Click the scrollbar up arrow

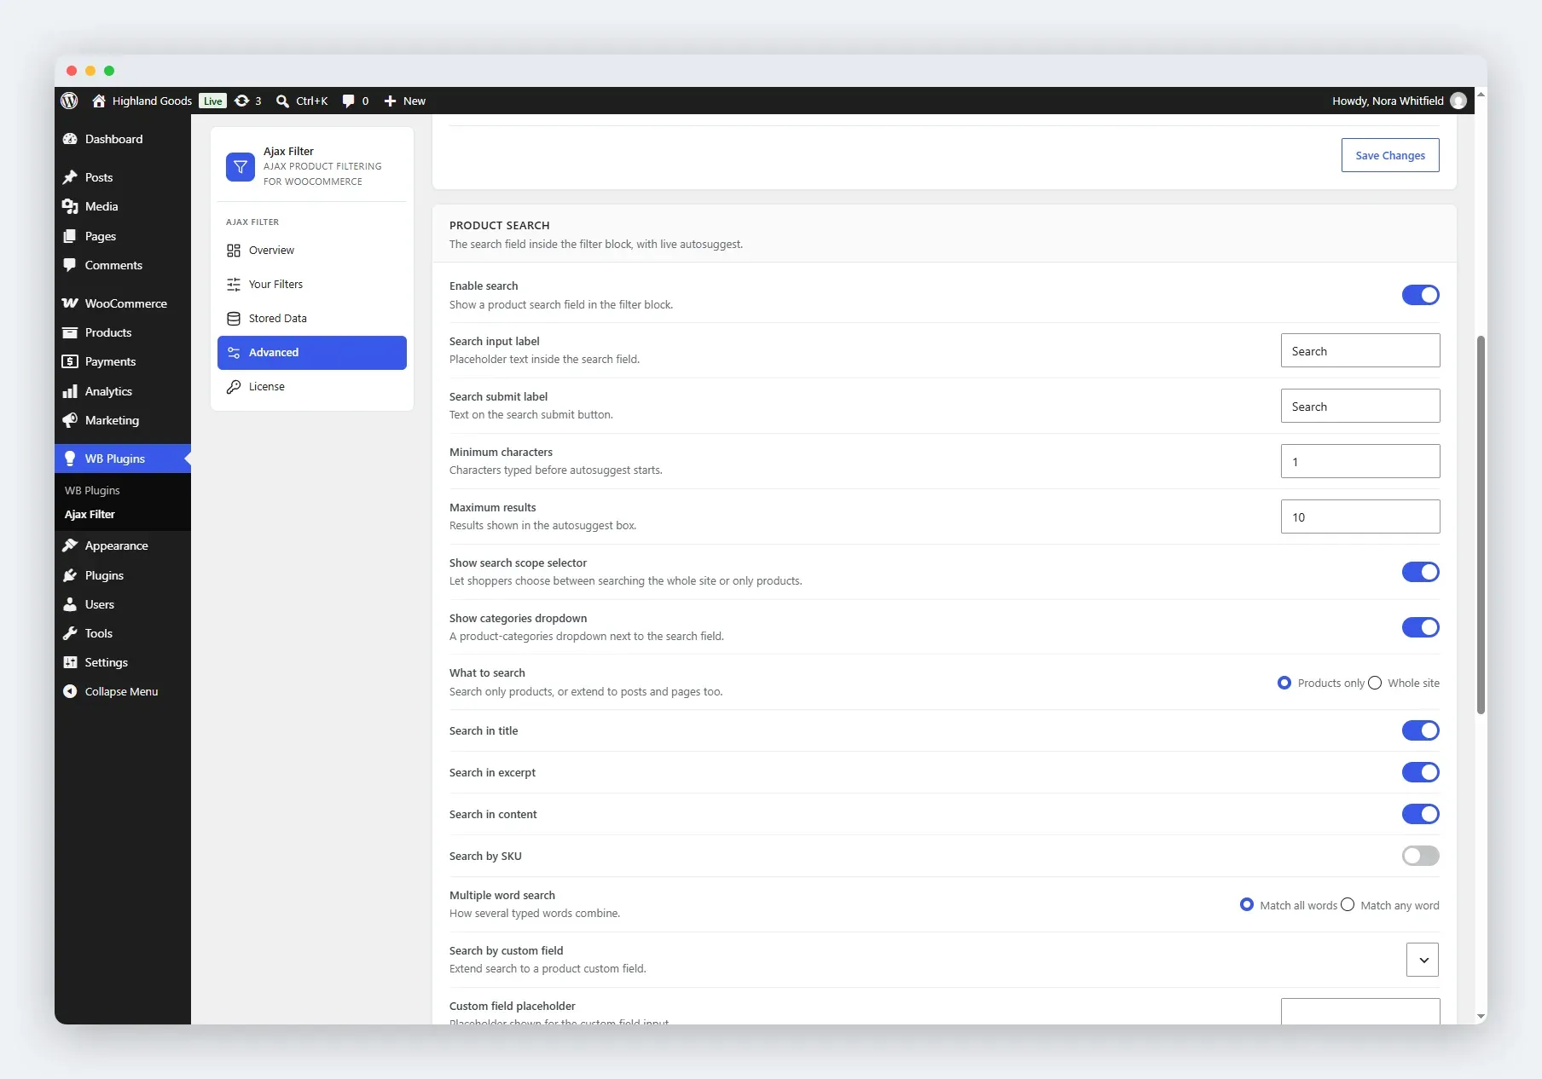pos(1481,94)
